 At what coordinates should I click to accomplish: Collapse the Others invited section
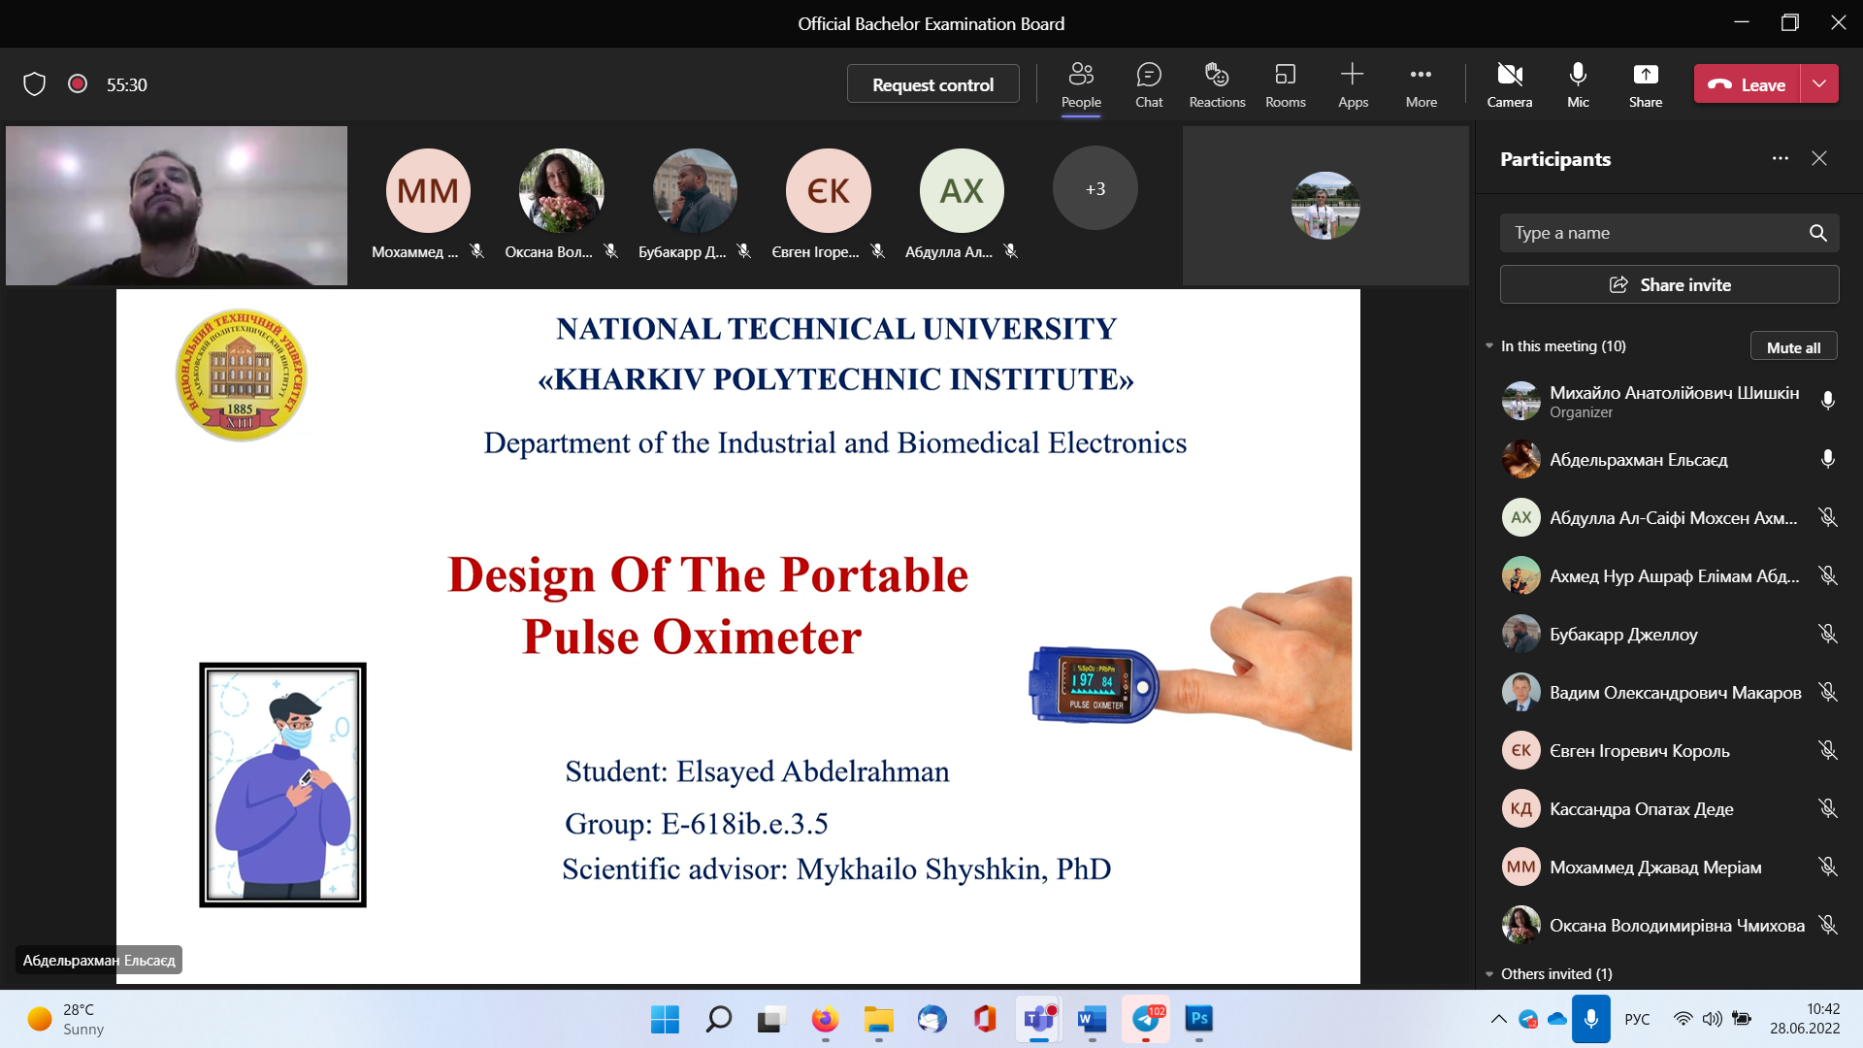(1489, 974)
